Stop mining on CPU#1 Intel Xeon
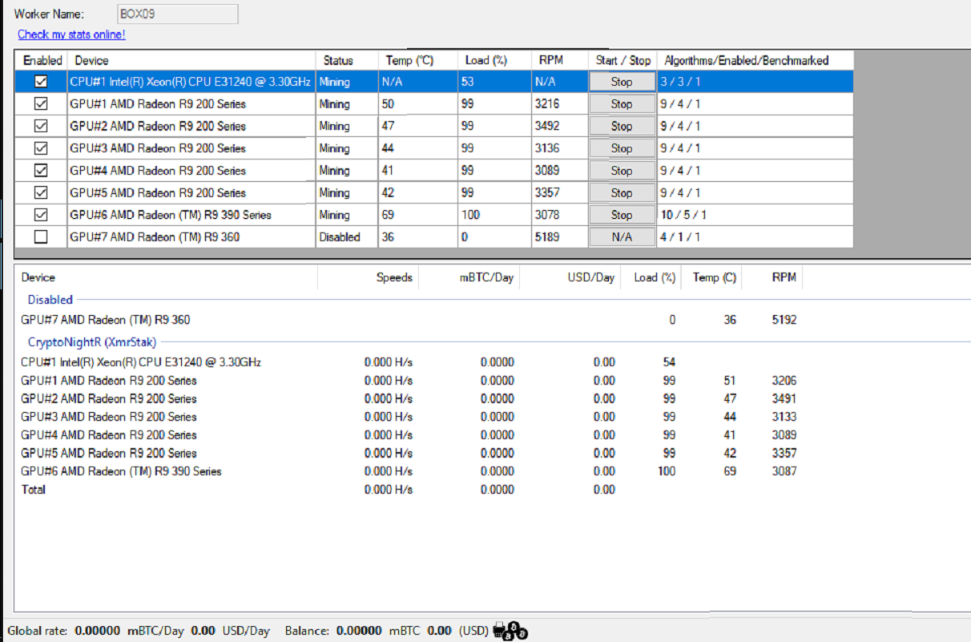The height and width of the screenshot is (642, 971). pos(622,82)
